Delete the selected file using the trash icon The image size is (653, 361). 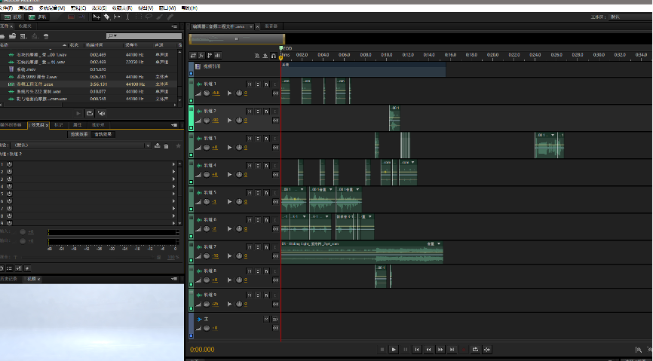46,36
